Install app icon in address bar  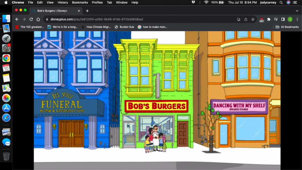coord(239,19)
